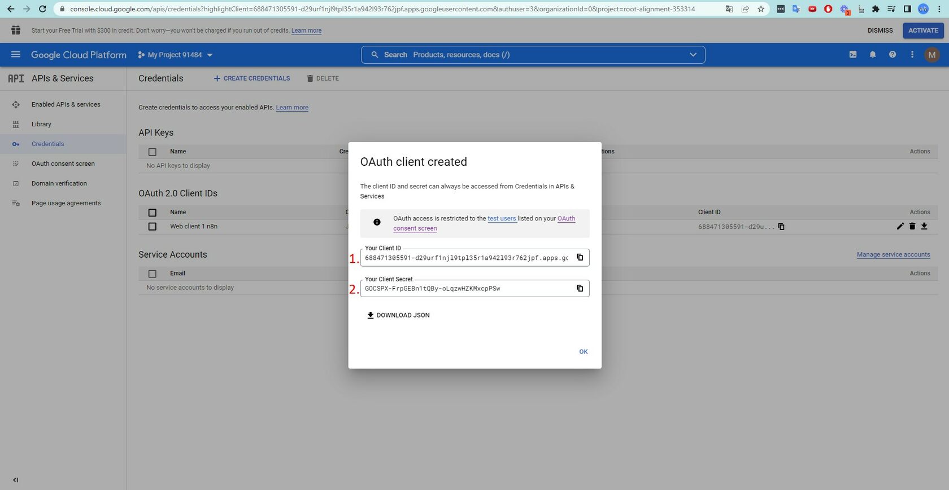Select all Service Accounts checkbox
The image size is (949, 490).
(152, 273)
